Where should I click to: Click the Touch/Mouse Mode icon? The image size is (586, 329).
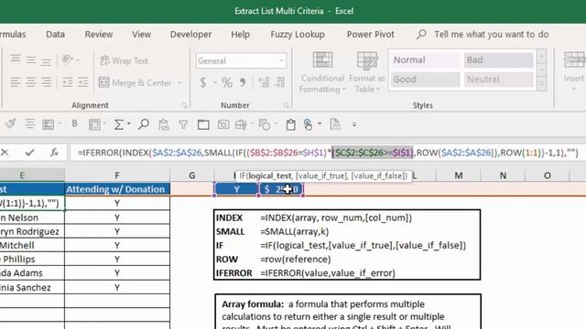(x=308, y=124)
